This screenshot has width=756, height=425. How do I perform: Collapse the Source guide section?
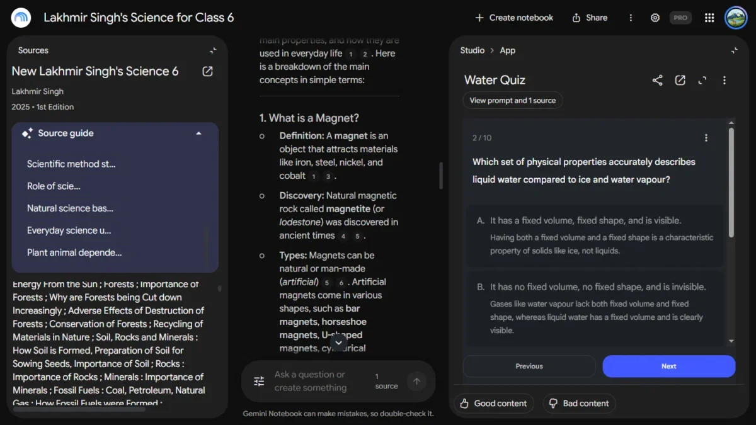pos(198,133)
